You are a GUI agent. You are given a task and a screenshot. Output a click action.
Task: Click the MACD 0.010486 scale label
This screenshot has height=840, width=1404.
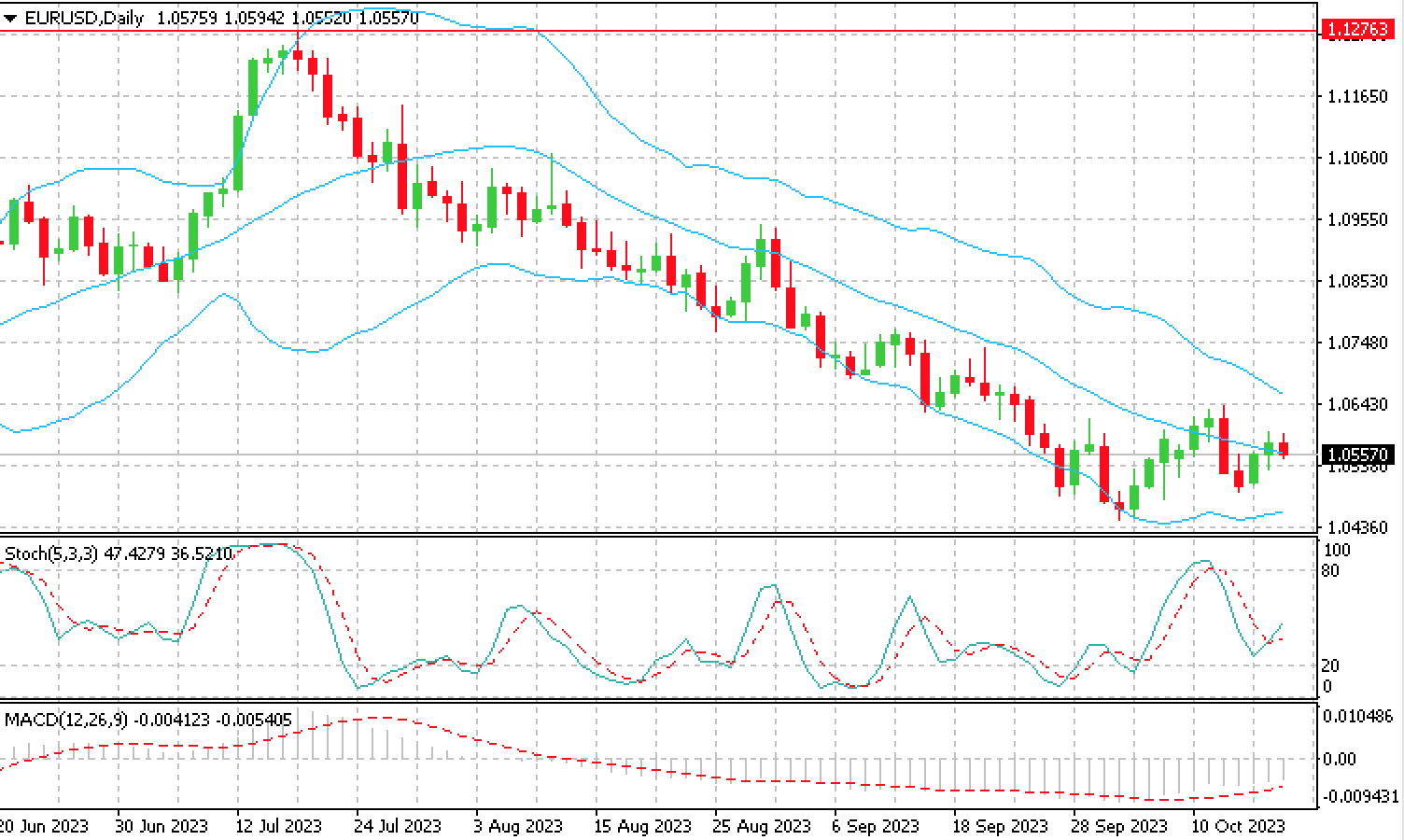click(1358, 716)
